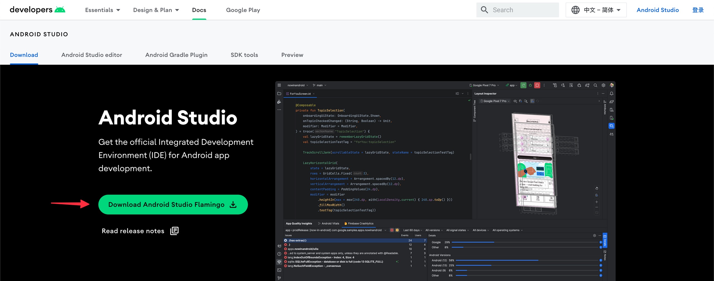Toggle the yellow non-fatal warnings filter
Image resolution: width=714 pixels, height=281 pixels.
[x=397, y=230]
